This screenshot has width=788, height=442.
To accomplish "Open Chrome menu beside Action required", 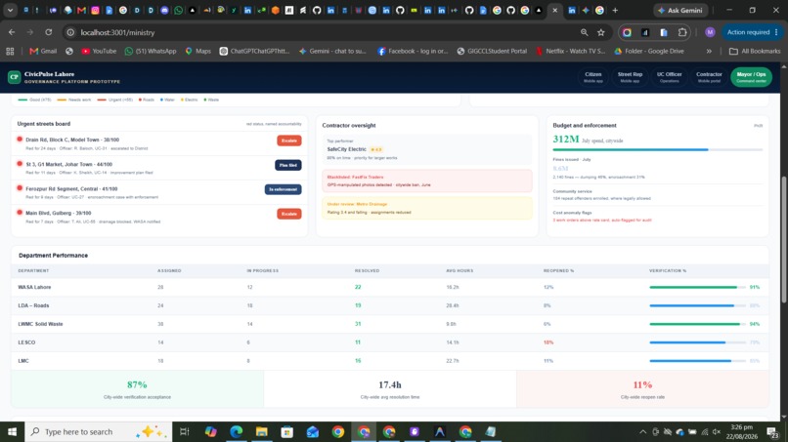I will pos(776,32).
